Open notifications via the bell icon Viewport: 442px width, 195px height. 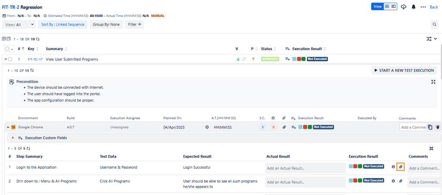pos(414,7)
